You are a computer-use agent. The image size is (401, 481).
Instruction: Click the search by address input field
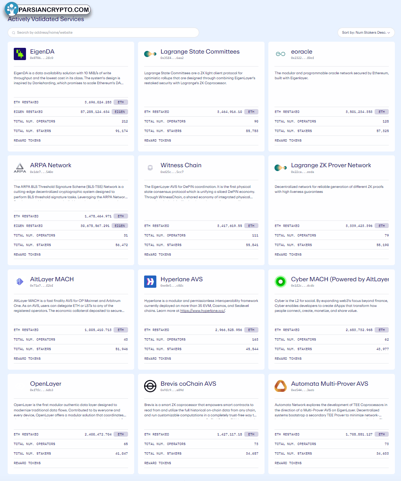point(103,33)
